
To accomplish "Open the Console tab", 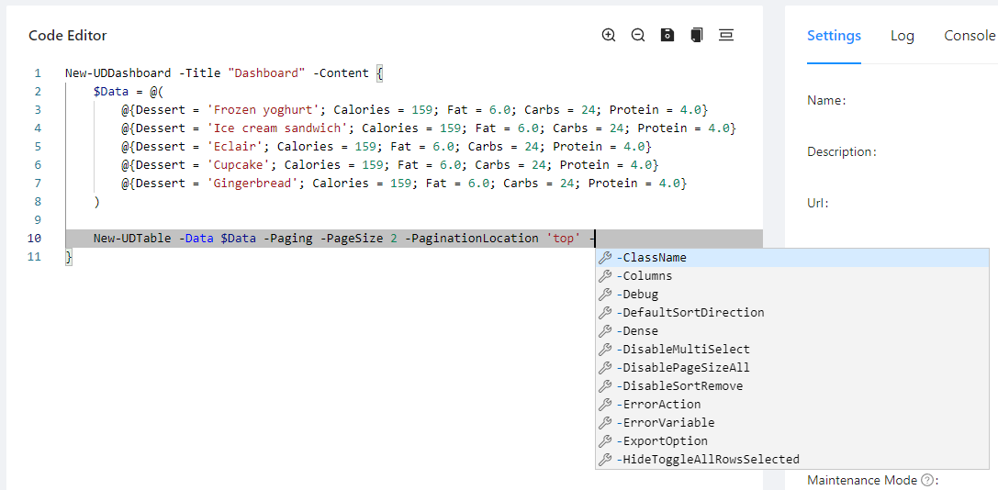I will [x=969, y=36].
